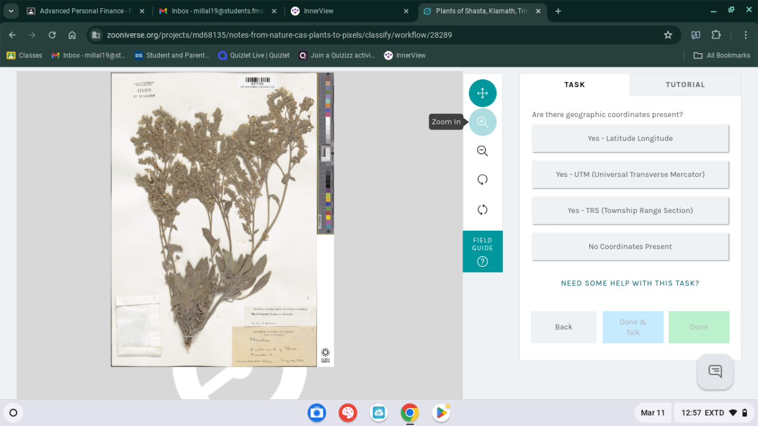The image size is (758, 426).
Task: Open the tab search dropdown arrow
Action: [11, 11]
